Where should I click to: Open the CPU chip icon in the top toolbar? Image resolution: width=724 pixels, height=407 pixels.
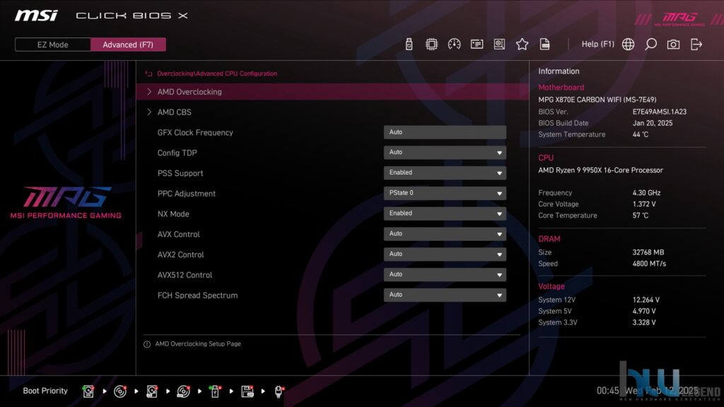(431, 45)
